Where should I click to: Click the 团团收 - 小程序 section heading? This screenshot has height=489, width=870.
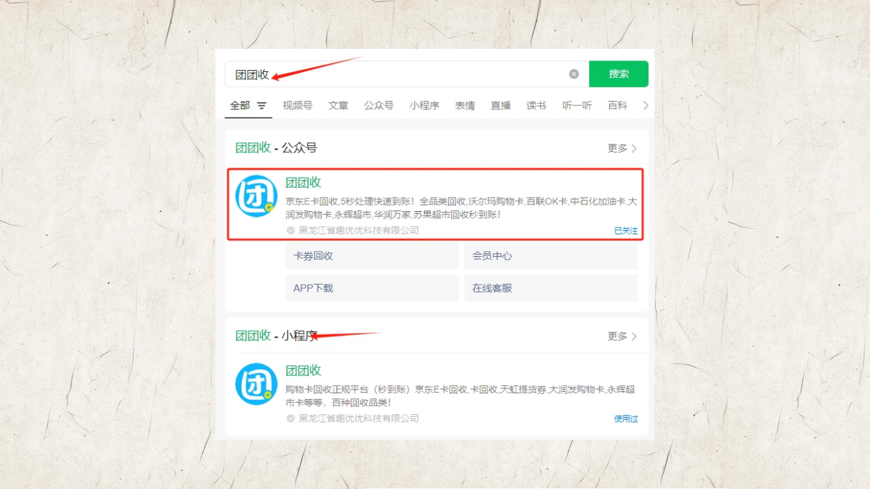276,336
